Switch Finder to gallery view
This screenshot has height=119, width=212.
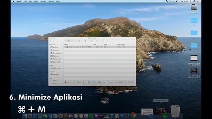pos(75,41)
